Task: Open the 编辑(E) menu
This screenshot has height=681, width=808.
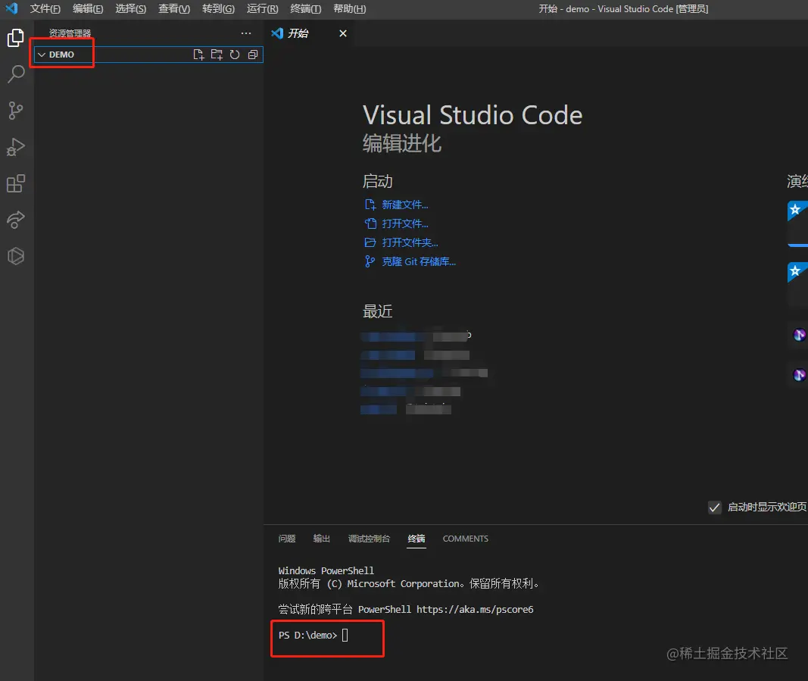Action: (88, 9)
